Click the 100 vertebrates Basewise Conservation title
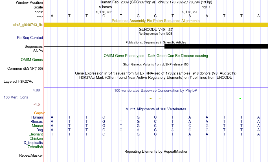The image size is (268, 162). pos(156,91)
